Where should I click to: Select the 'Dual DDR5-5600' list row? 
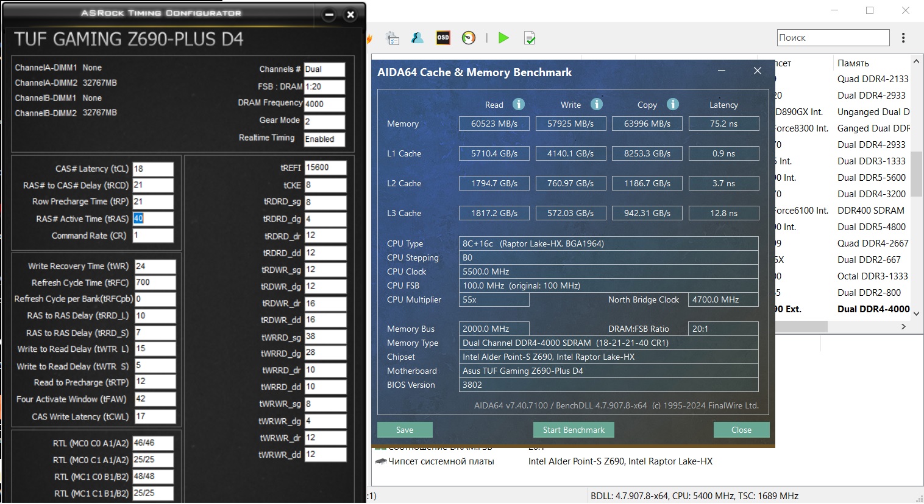coord(872,178)
